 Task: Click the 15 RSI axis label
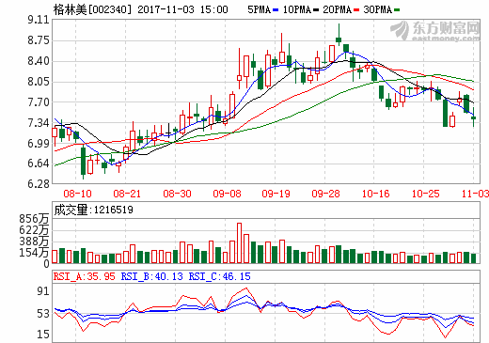tap(43, 335)
